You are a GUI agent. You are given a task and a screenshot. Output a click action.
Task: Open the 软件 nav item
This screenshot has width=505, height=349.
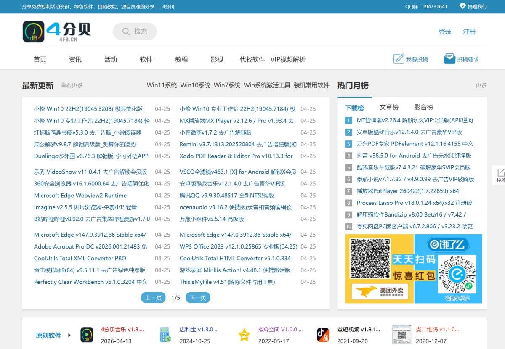coord(146,59)
